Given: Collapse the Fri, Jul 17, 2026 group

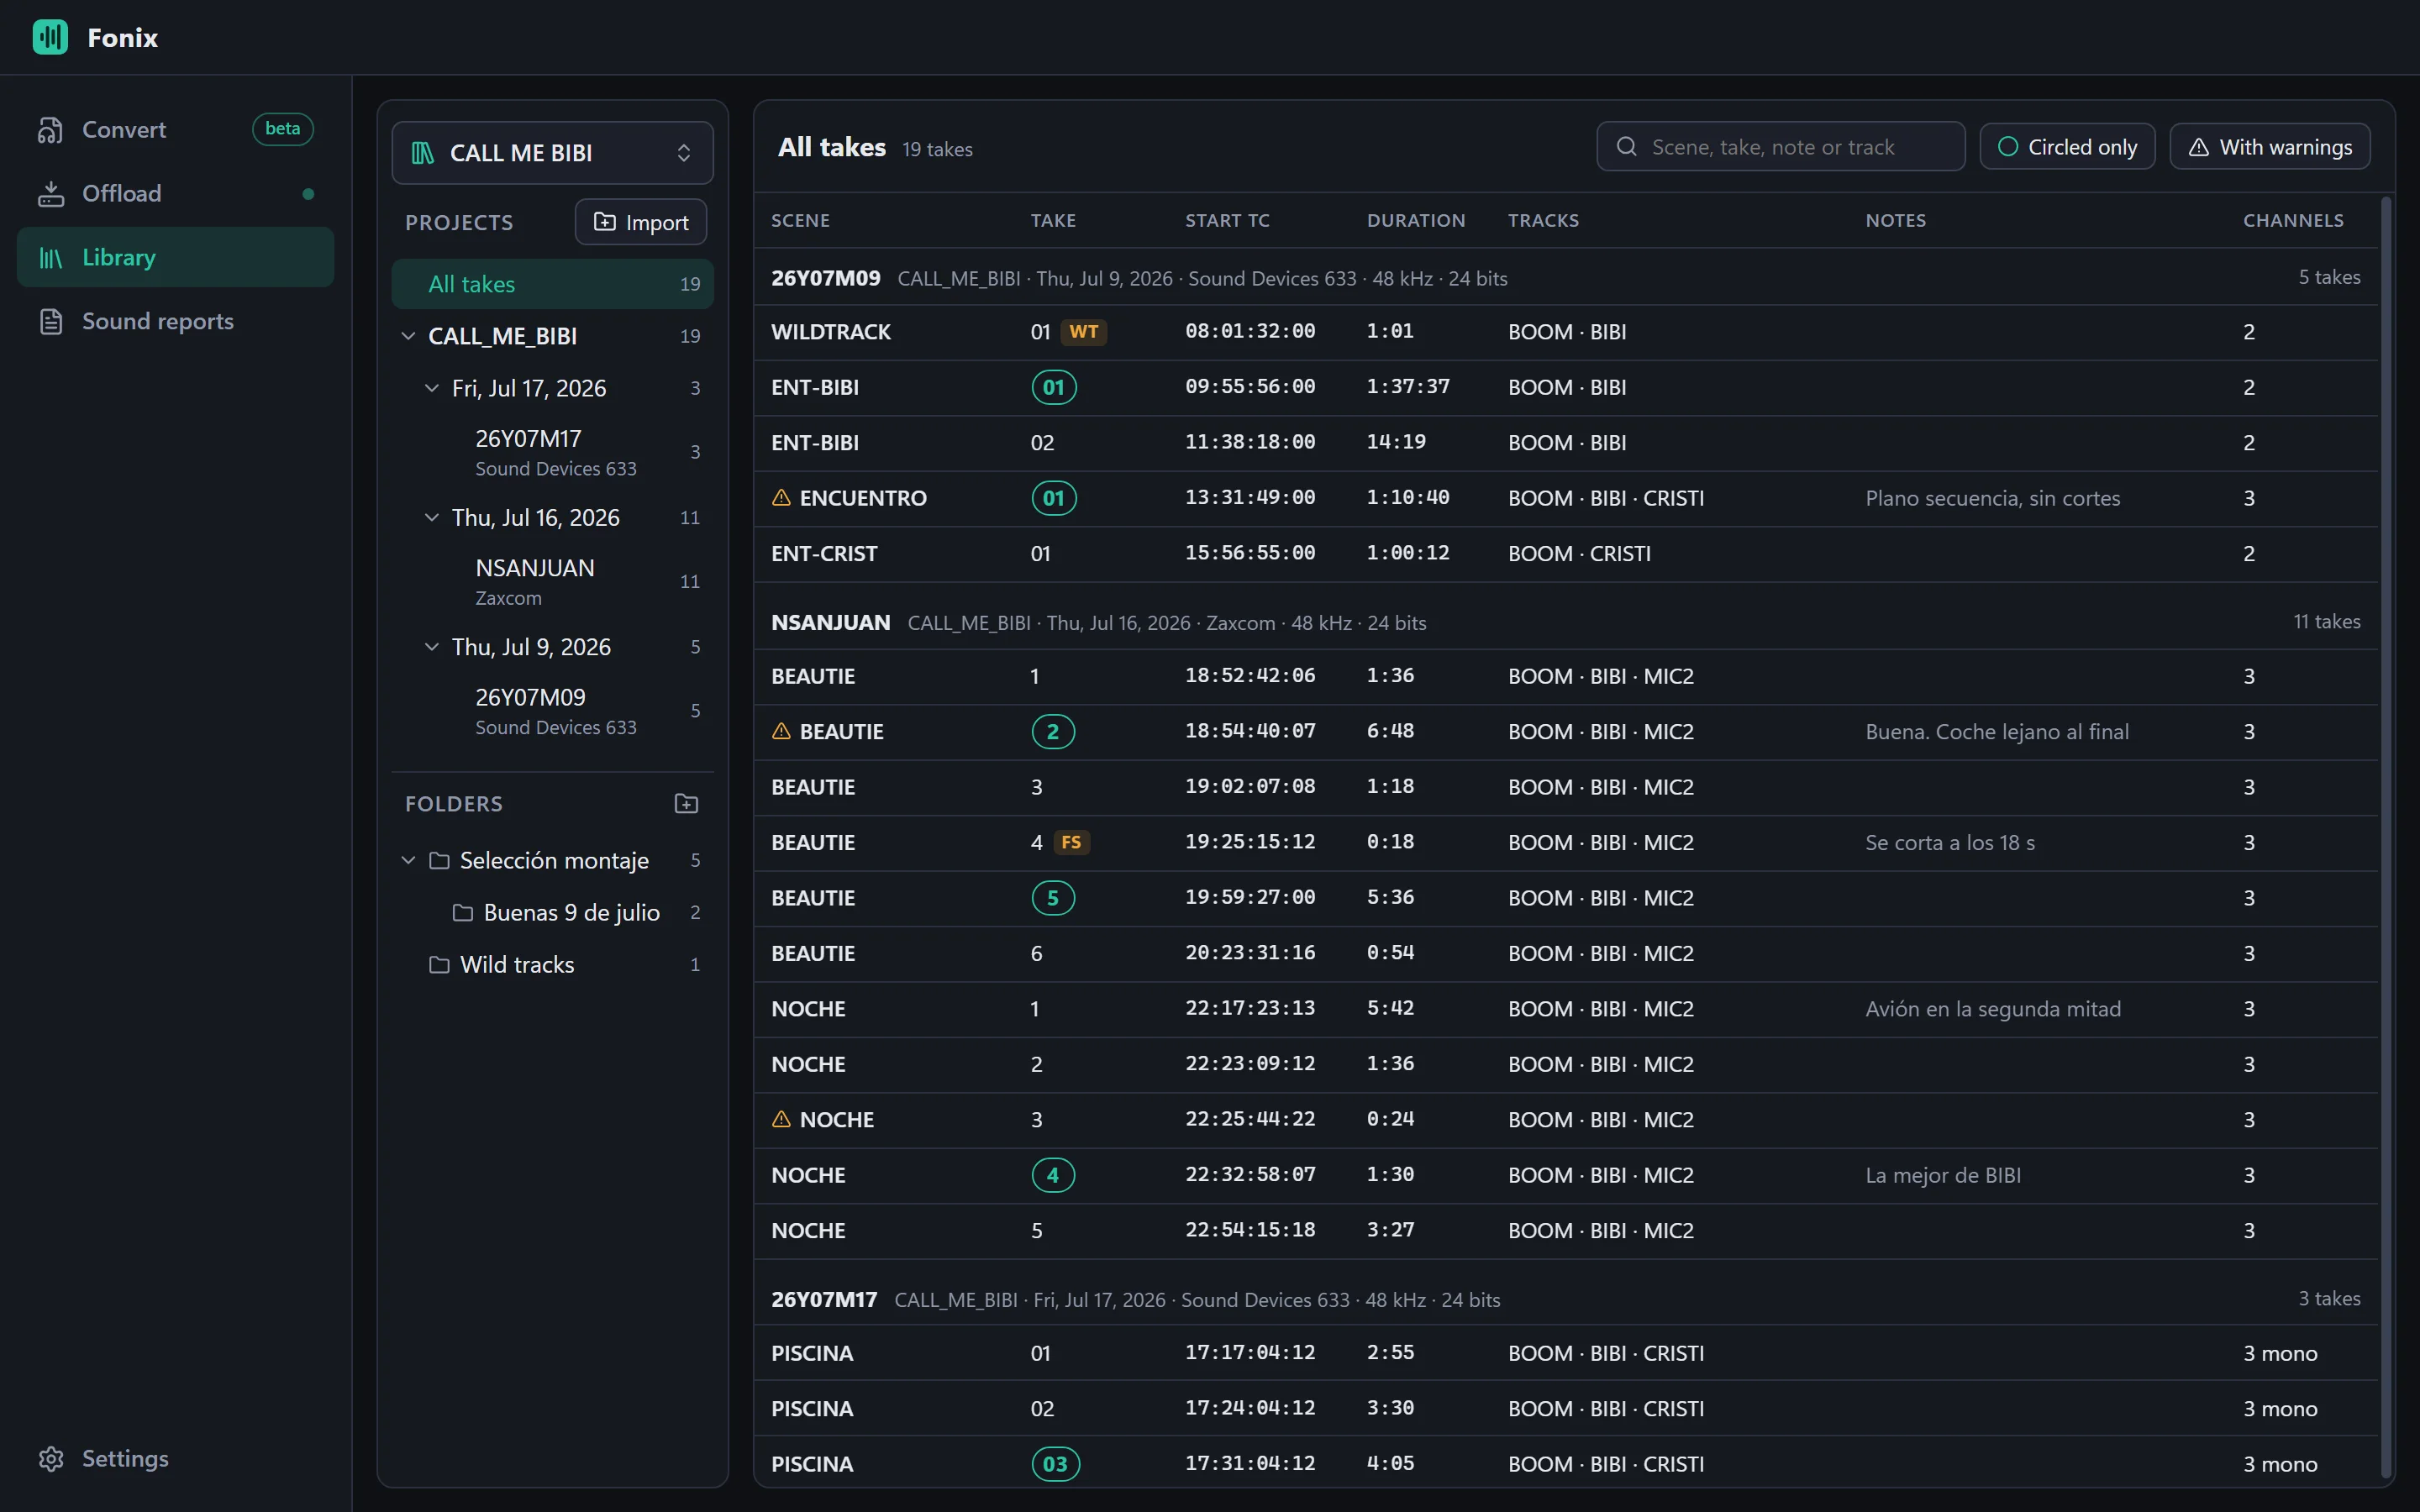Looking at the screenshot, I should (432, 388).
